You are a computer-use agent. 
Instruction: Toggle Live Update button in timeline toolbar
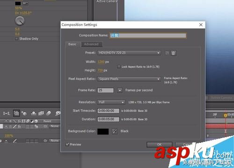pyautogui.click(x=16, y=113)
